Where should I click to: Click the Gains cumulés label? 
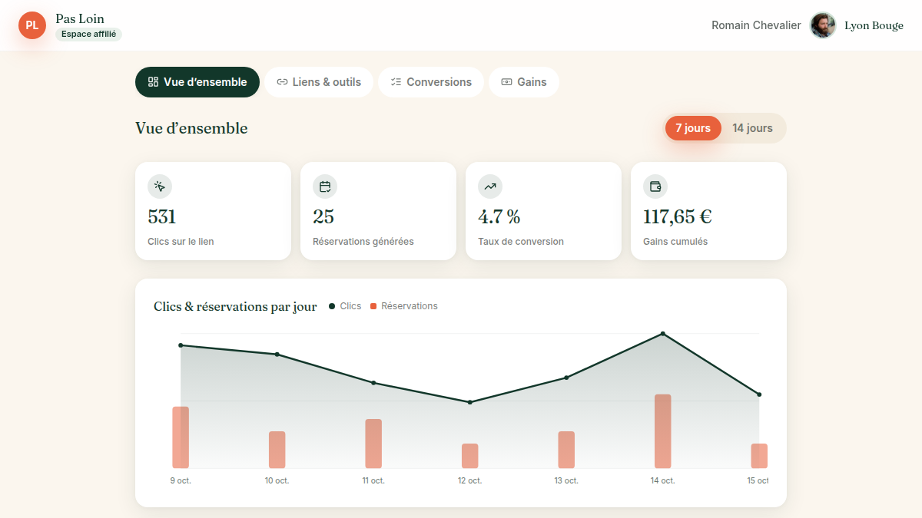675,242
